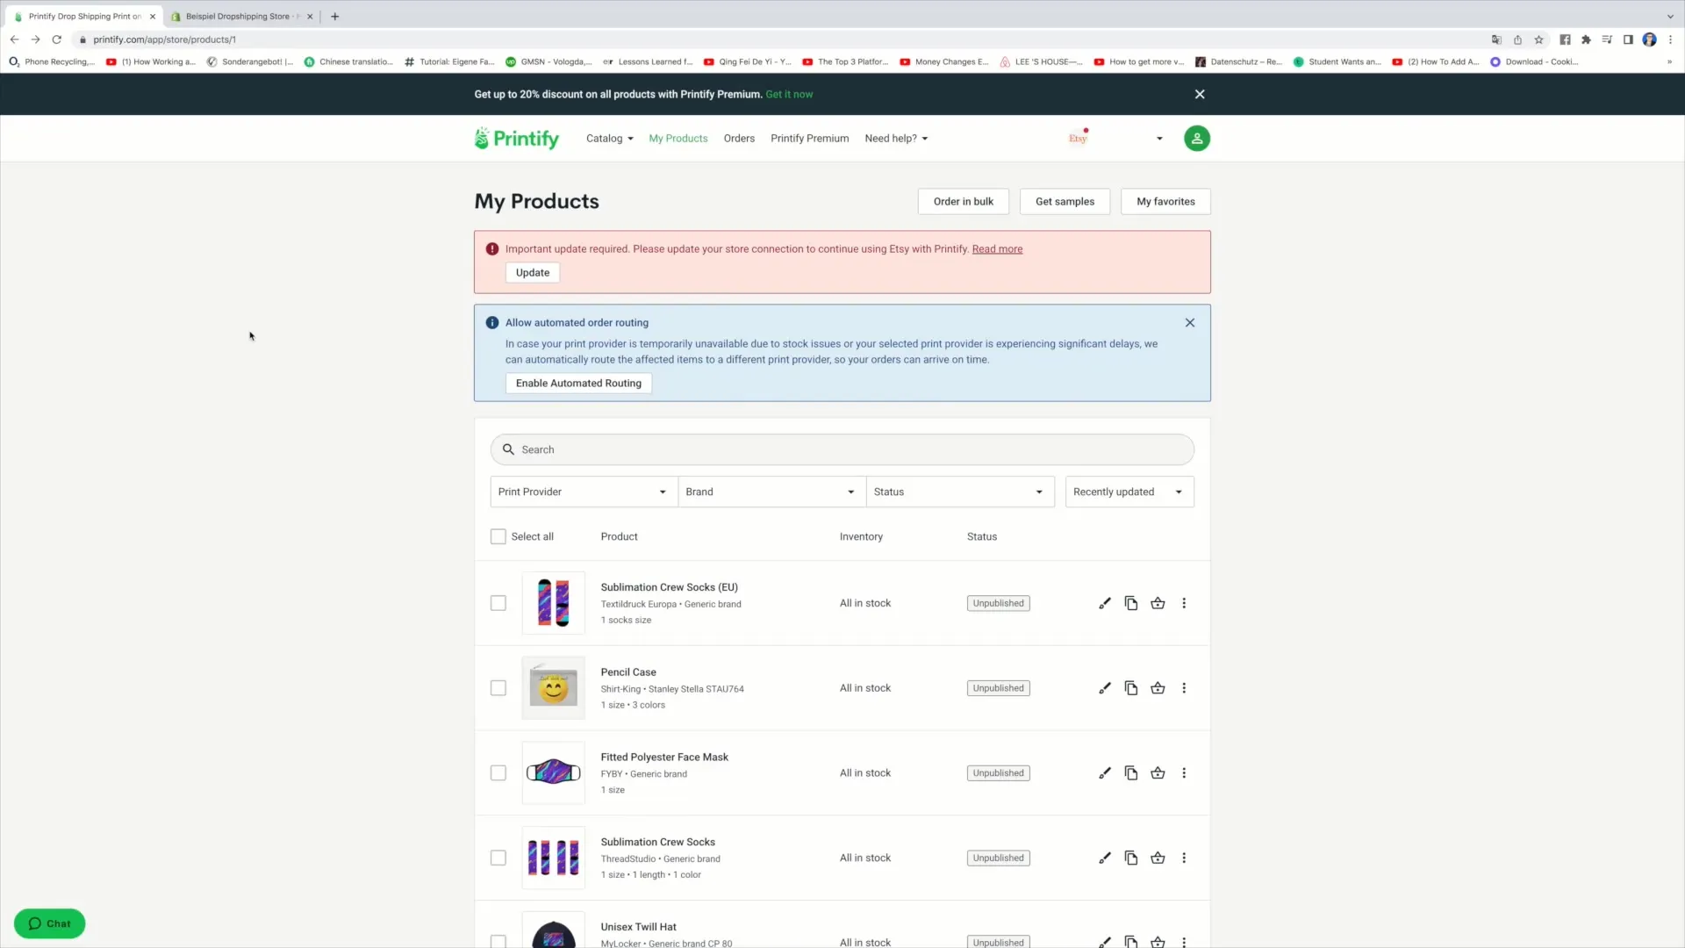Open the Orders page
This screenshot has height=948, width=1685.
(x=739, y=139)
